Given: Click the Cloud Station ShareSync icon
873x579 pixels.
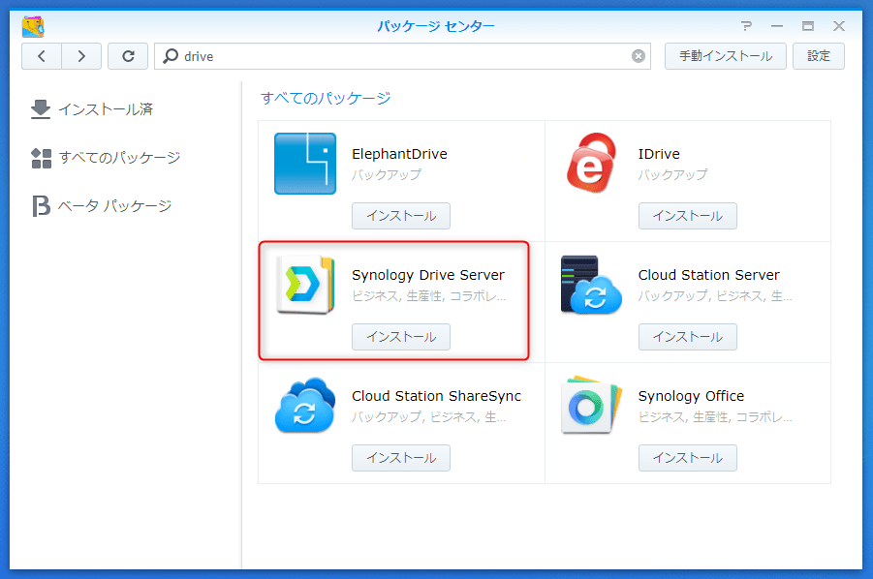Looking at the screenshot, I should 305,405.
